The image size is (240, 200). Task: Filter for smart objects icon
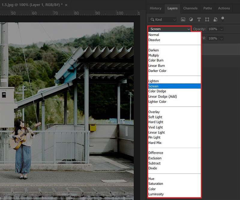click(215, 20)
